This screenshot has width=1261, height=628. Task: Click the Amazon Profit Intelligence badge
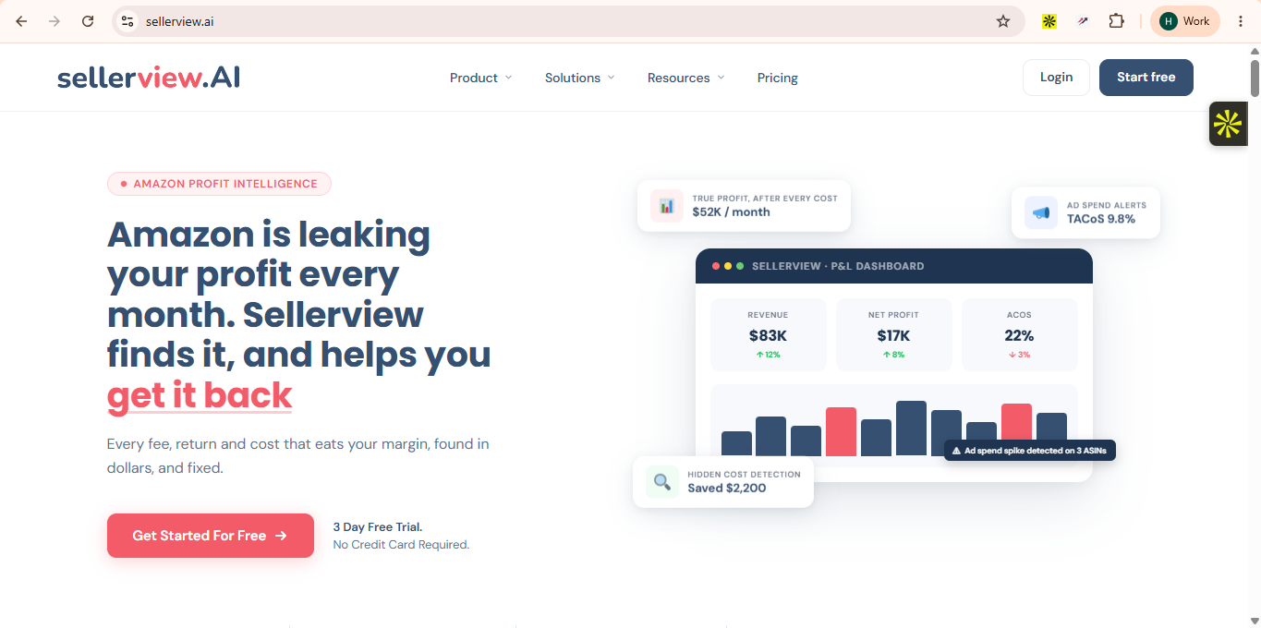(x=219, y=184)
